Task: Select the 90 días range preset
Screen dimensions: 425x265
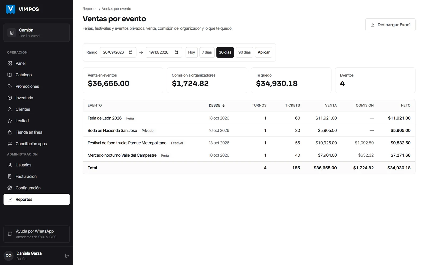Action: coord(244,52)
